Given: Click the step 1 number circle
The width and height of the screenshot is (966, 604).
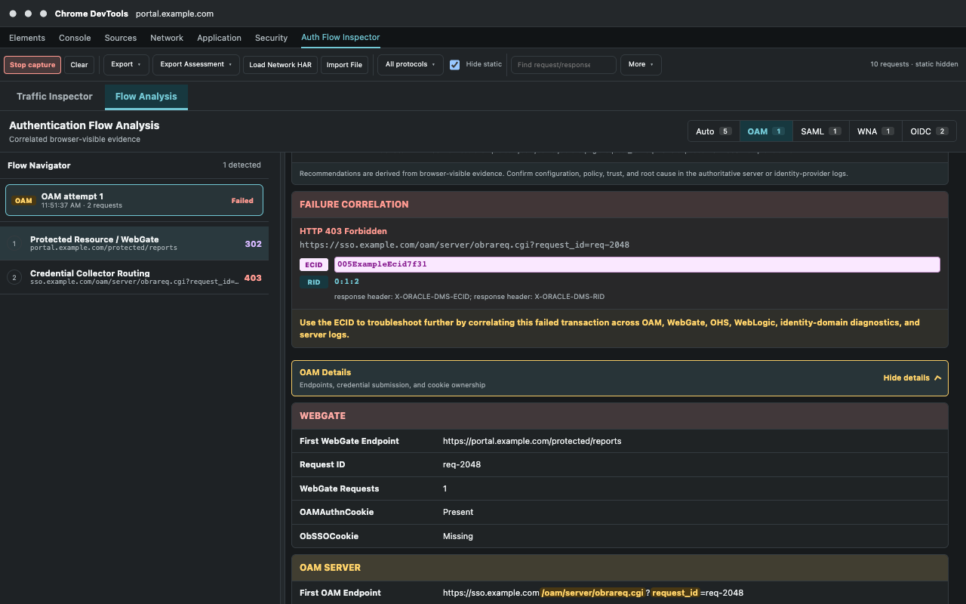Looking at the screenshot, I should pos(14,244).
